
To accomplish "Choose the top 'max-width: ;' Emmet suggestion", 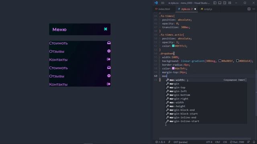I will tap(206, 80).
